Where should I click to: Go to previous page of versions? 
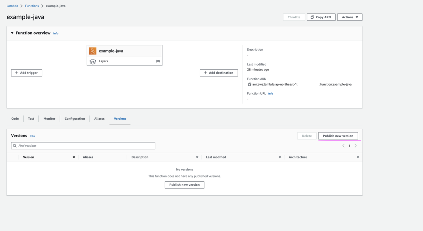coord(343,146)
